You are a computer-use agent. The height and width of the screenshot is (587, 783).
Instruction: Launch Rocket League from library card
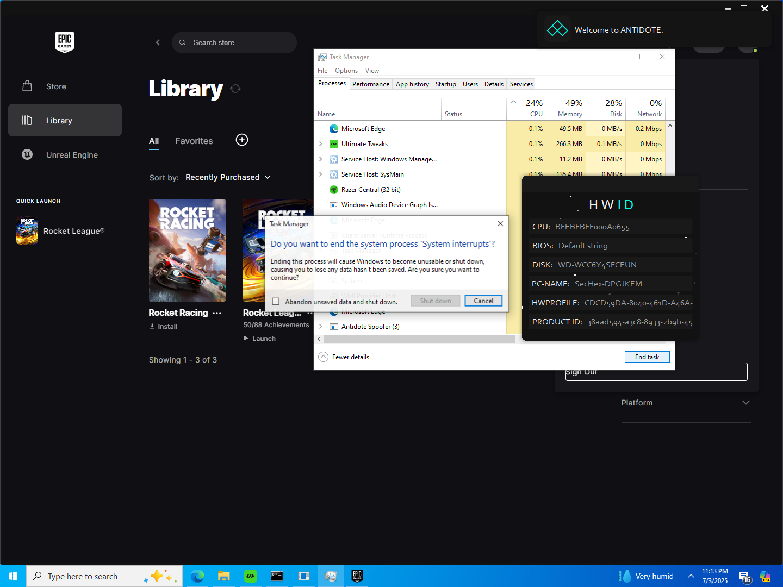259,339
